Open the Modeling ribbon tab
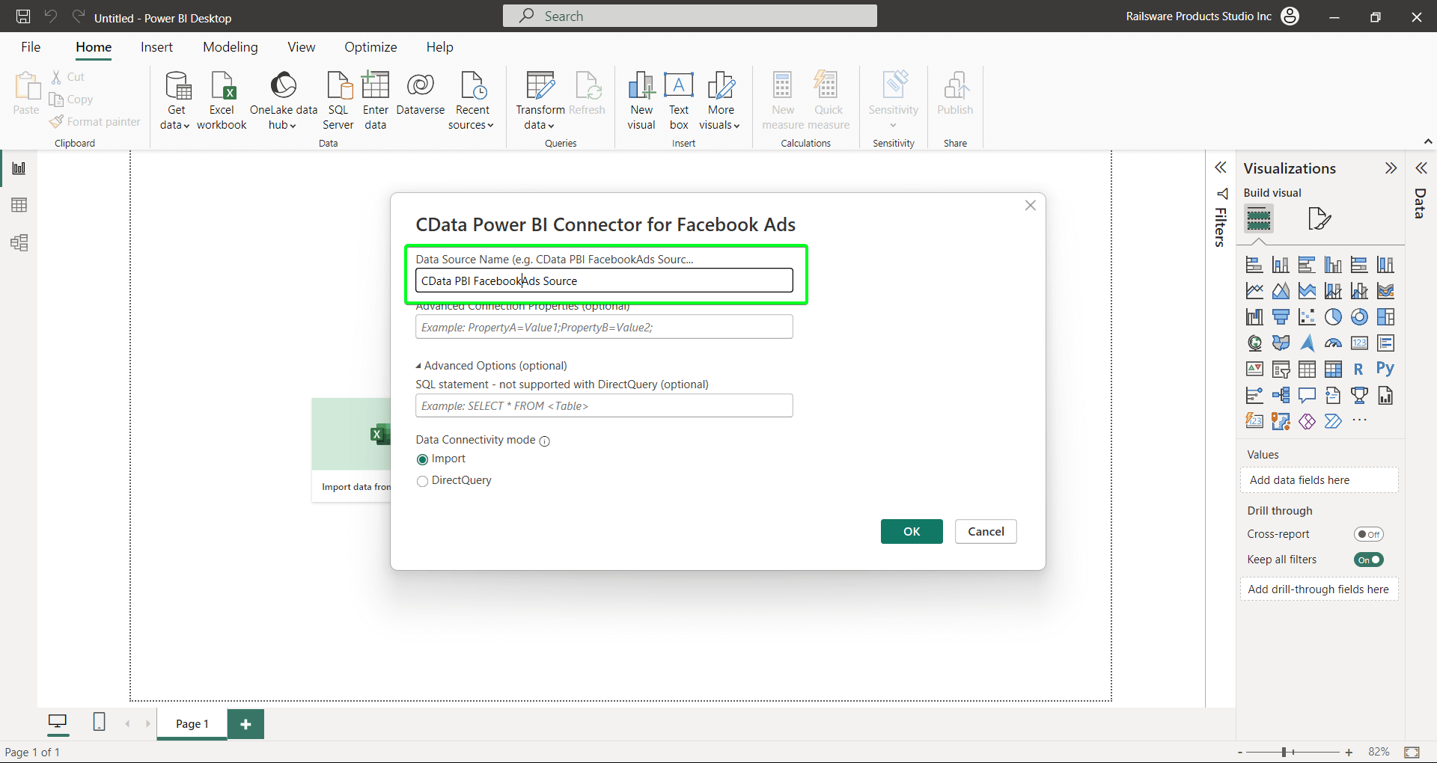Viewport: 1437px width, 763px height. 231,47
